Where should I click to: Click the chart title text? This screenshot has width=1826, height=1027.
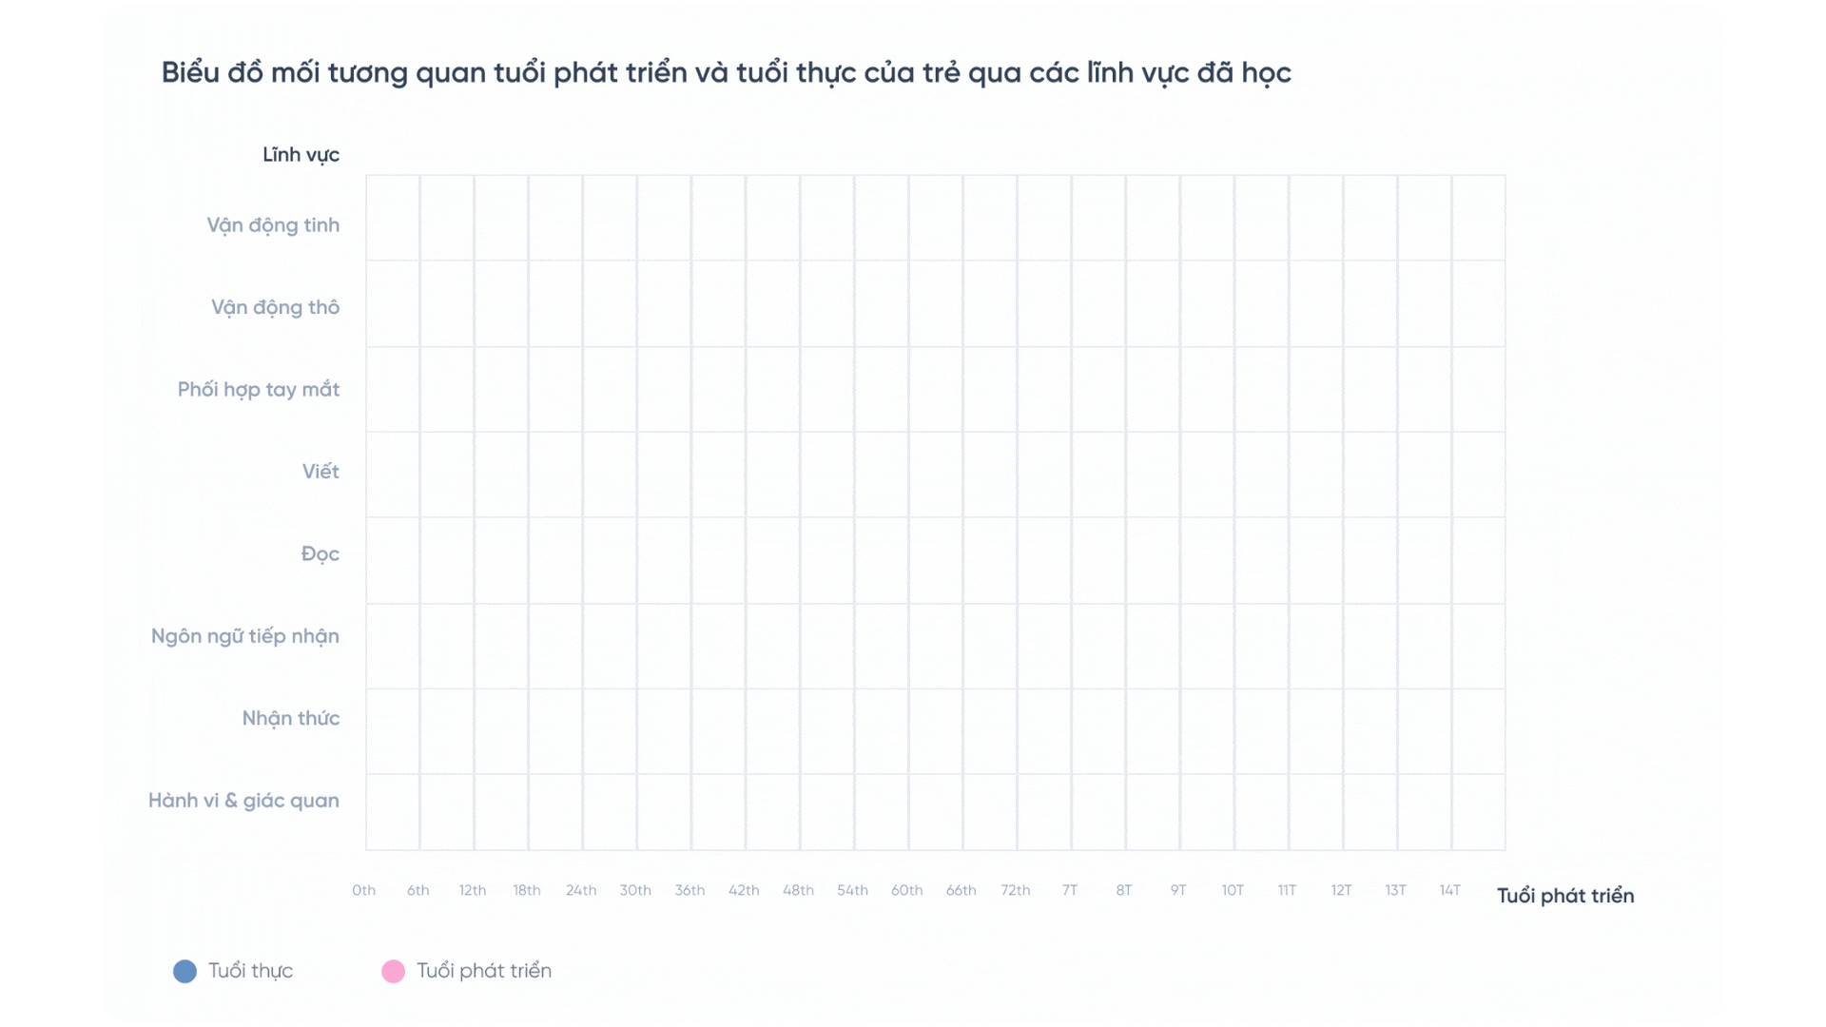(726, 73)
